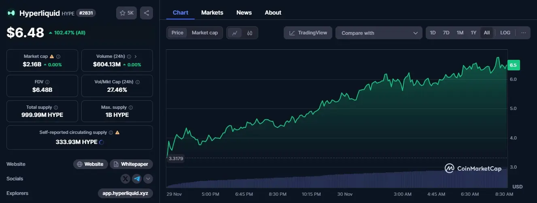Click the $604.13M volume value

click(107, 64)
